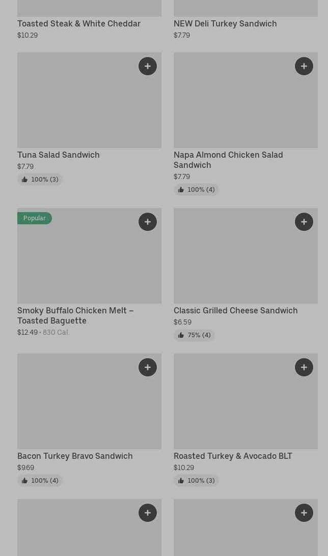Open Smoky Buffalo Chicken Melt – Toasted Baguette

click(x=75, y=315)
